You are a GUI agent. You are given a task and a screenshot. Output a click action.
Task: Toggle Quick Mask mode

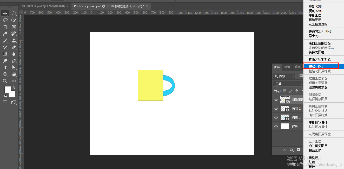[5, 102]
